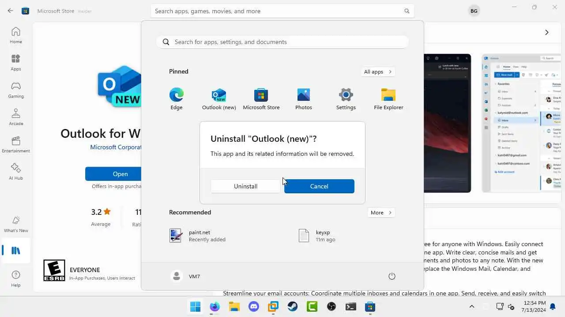The height and width of the screenshot is (317, 565).
Task: Open BG profile avatar in Store
Action: click(474, 11)
